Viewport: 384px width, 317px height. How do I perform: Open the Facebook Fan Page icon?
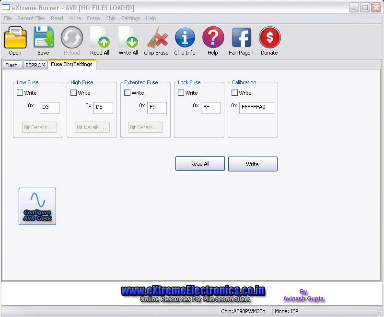(242, 37)
